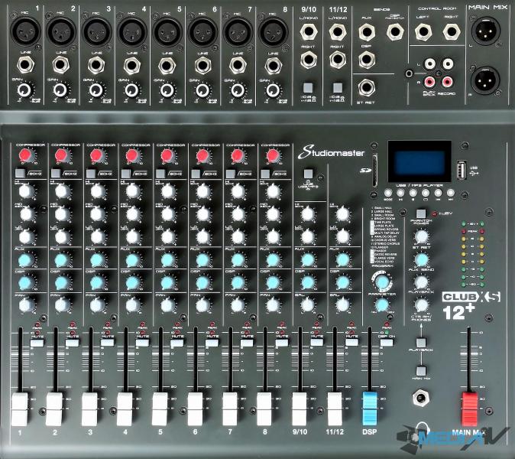This screenshot has height=459, width=515.
Task: Toggle the MAIN MIX monitor switch
Action: pos(421,371)
